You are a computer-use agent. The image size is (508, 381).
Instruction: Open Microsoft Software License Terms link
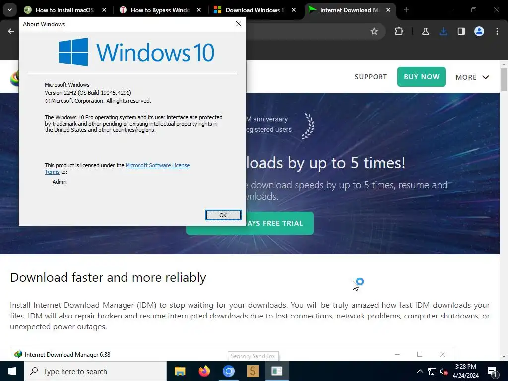click(157, 165)
